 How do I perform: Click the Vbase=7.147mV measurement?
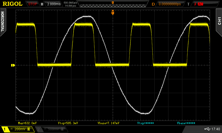coord(109,123)
